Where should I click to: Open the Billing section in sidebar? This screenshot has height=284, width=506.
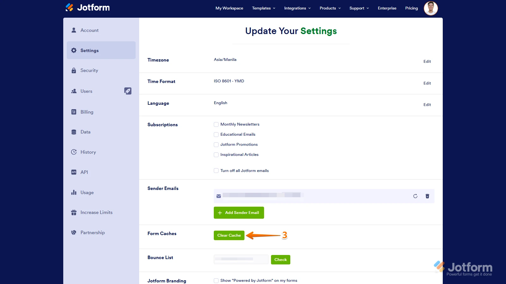tap(87, 112)
